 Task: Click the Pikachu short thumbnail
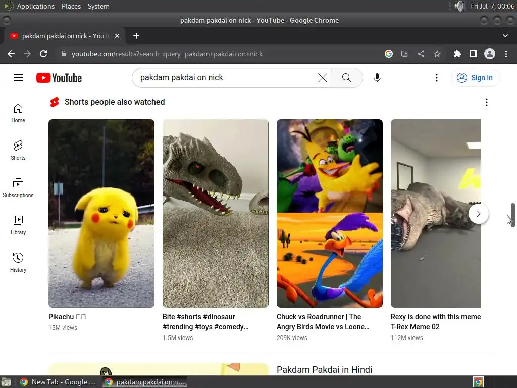click(x=101, y=214)
